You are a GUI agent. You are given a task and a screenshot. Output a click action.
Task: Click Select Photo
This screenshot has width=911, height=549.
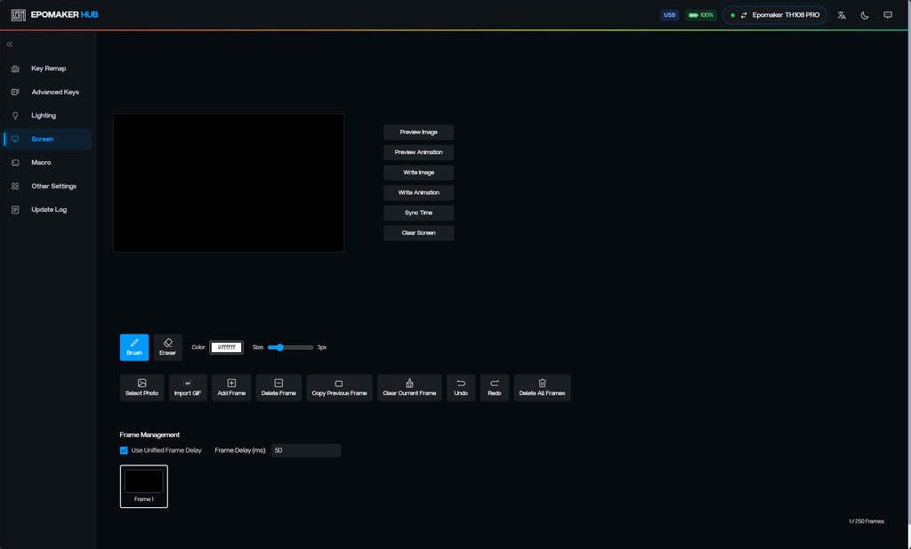pyautogui.click(x=141, y=388)
